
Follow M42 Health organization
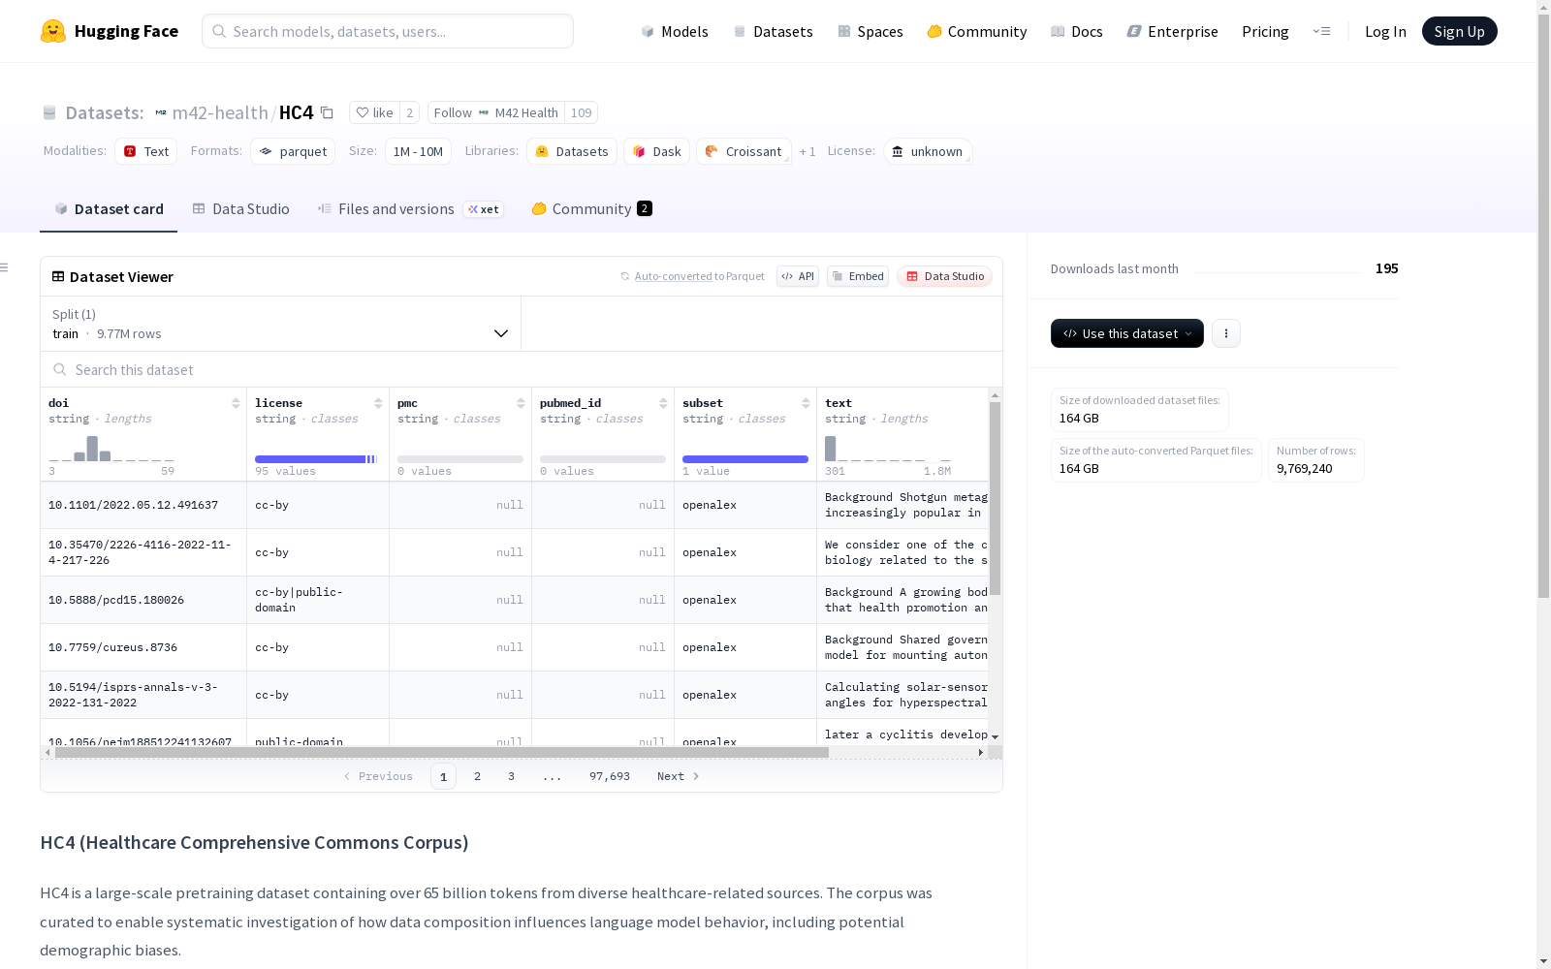tap(496, 112)
